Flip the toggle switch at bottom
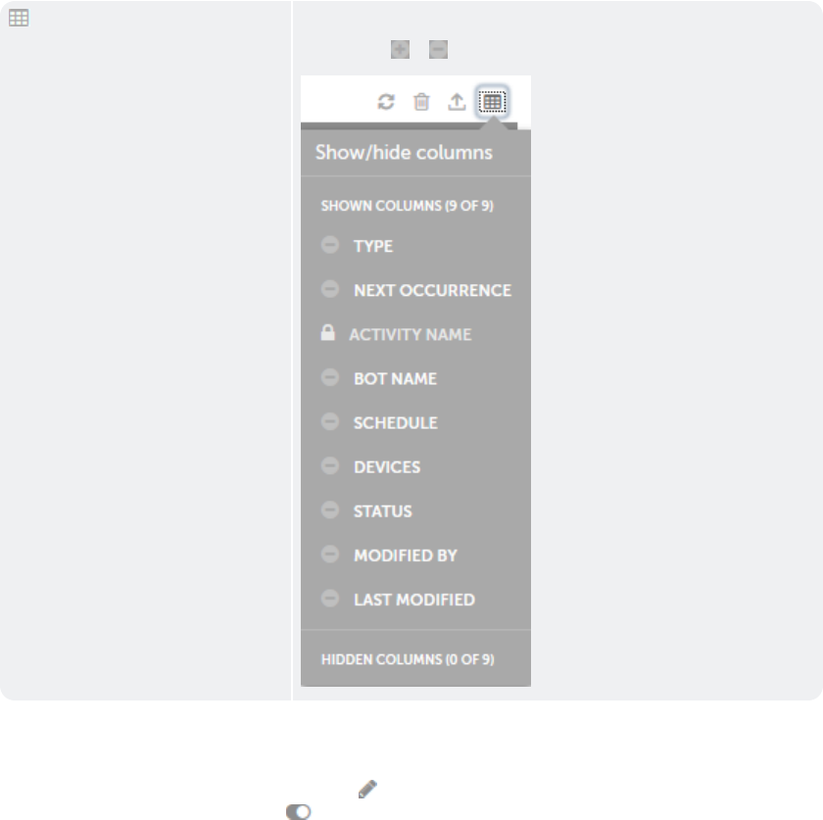 (x=299, y=812)
